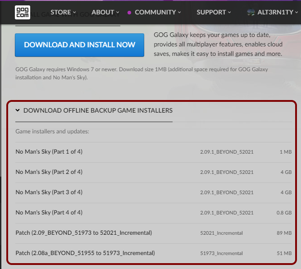Expand the SUPPORT dropdown chevron
The width and height of the screenshot is (301, 269).
pos(229,13)
